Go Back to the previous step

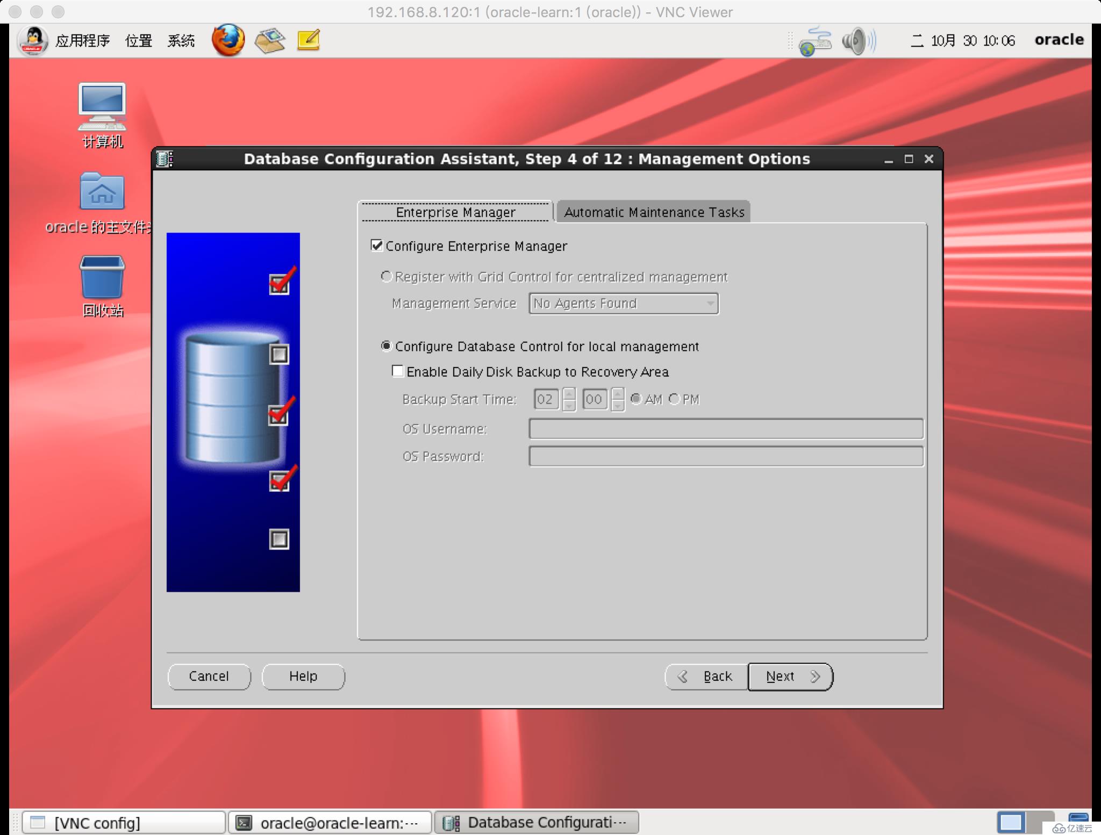tap(706, 676)
